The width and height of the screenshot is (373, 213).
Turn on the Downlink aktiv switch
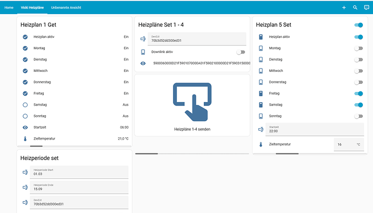[241, 52]
